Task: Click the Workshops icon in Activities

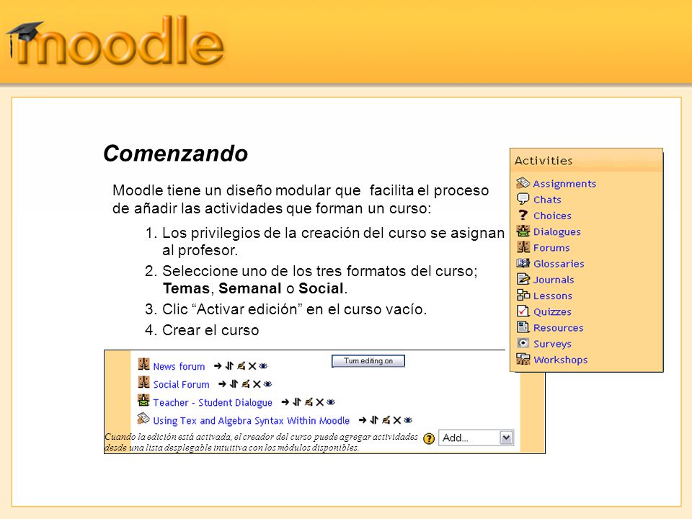Action: coord(523,359)
